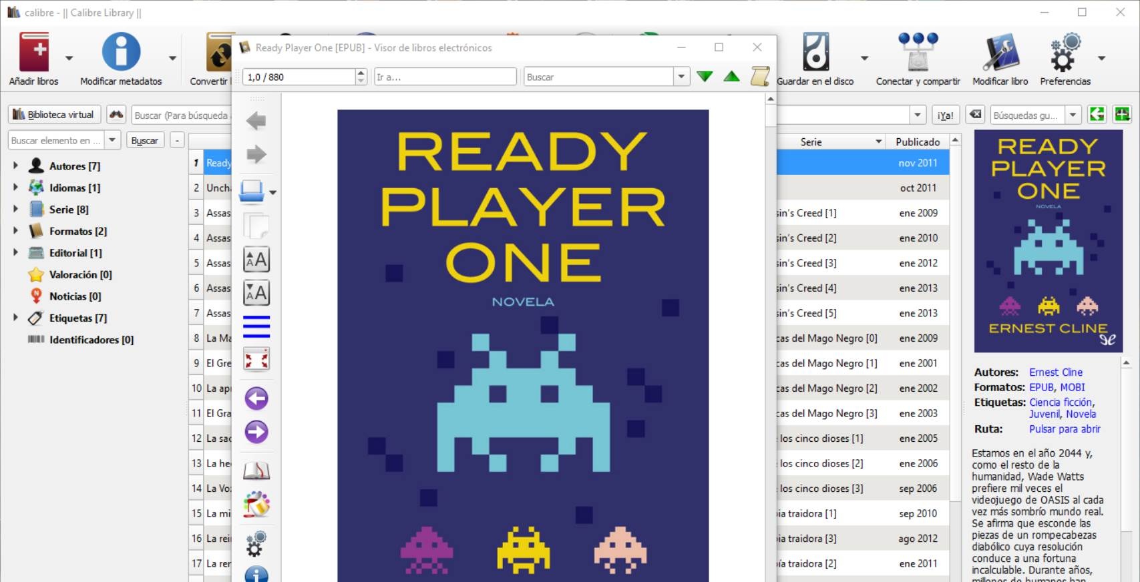Open the Preferencias dropdown arrow
This screenshot has height=582, width=1140.
1101,59
